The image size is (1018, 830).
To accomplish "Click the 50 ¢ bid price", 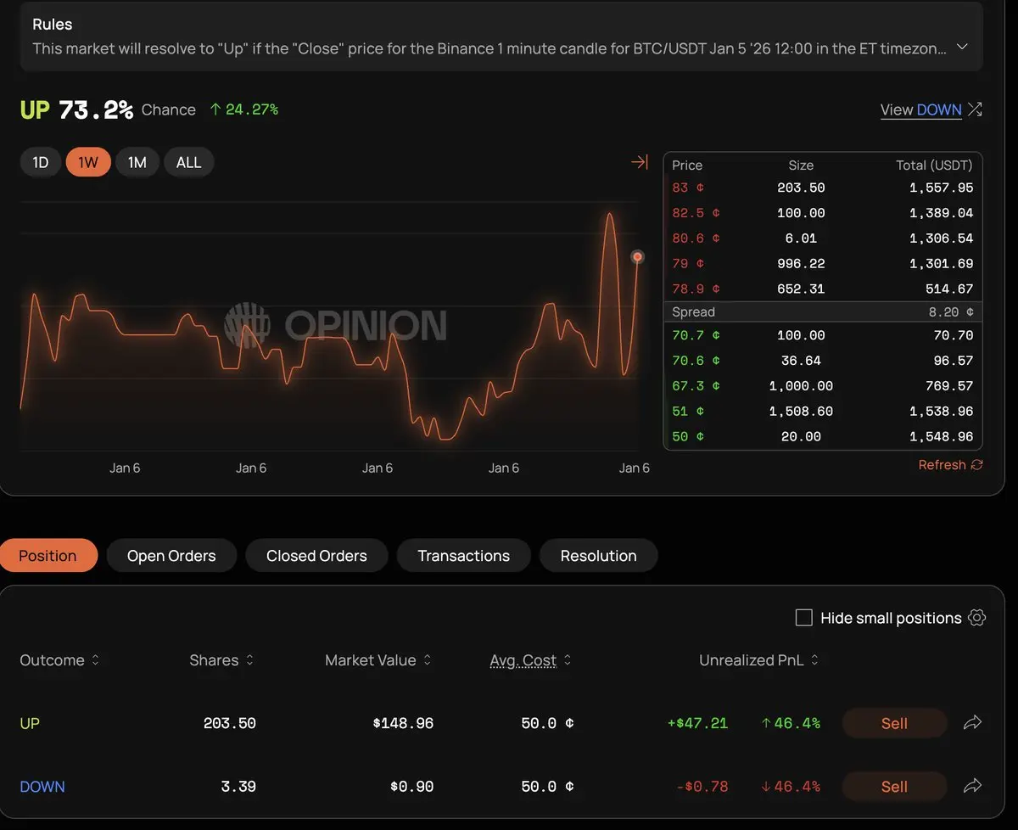I will 688,436.
